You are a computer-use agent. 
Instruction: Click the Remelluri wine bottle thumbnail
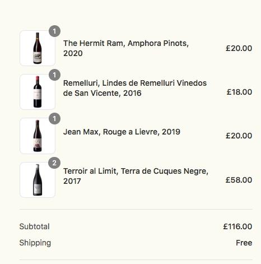coord(38,92)
